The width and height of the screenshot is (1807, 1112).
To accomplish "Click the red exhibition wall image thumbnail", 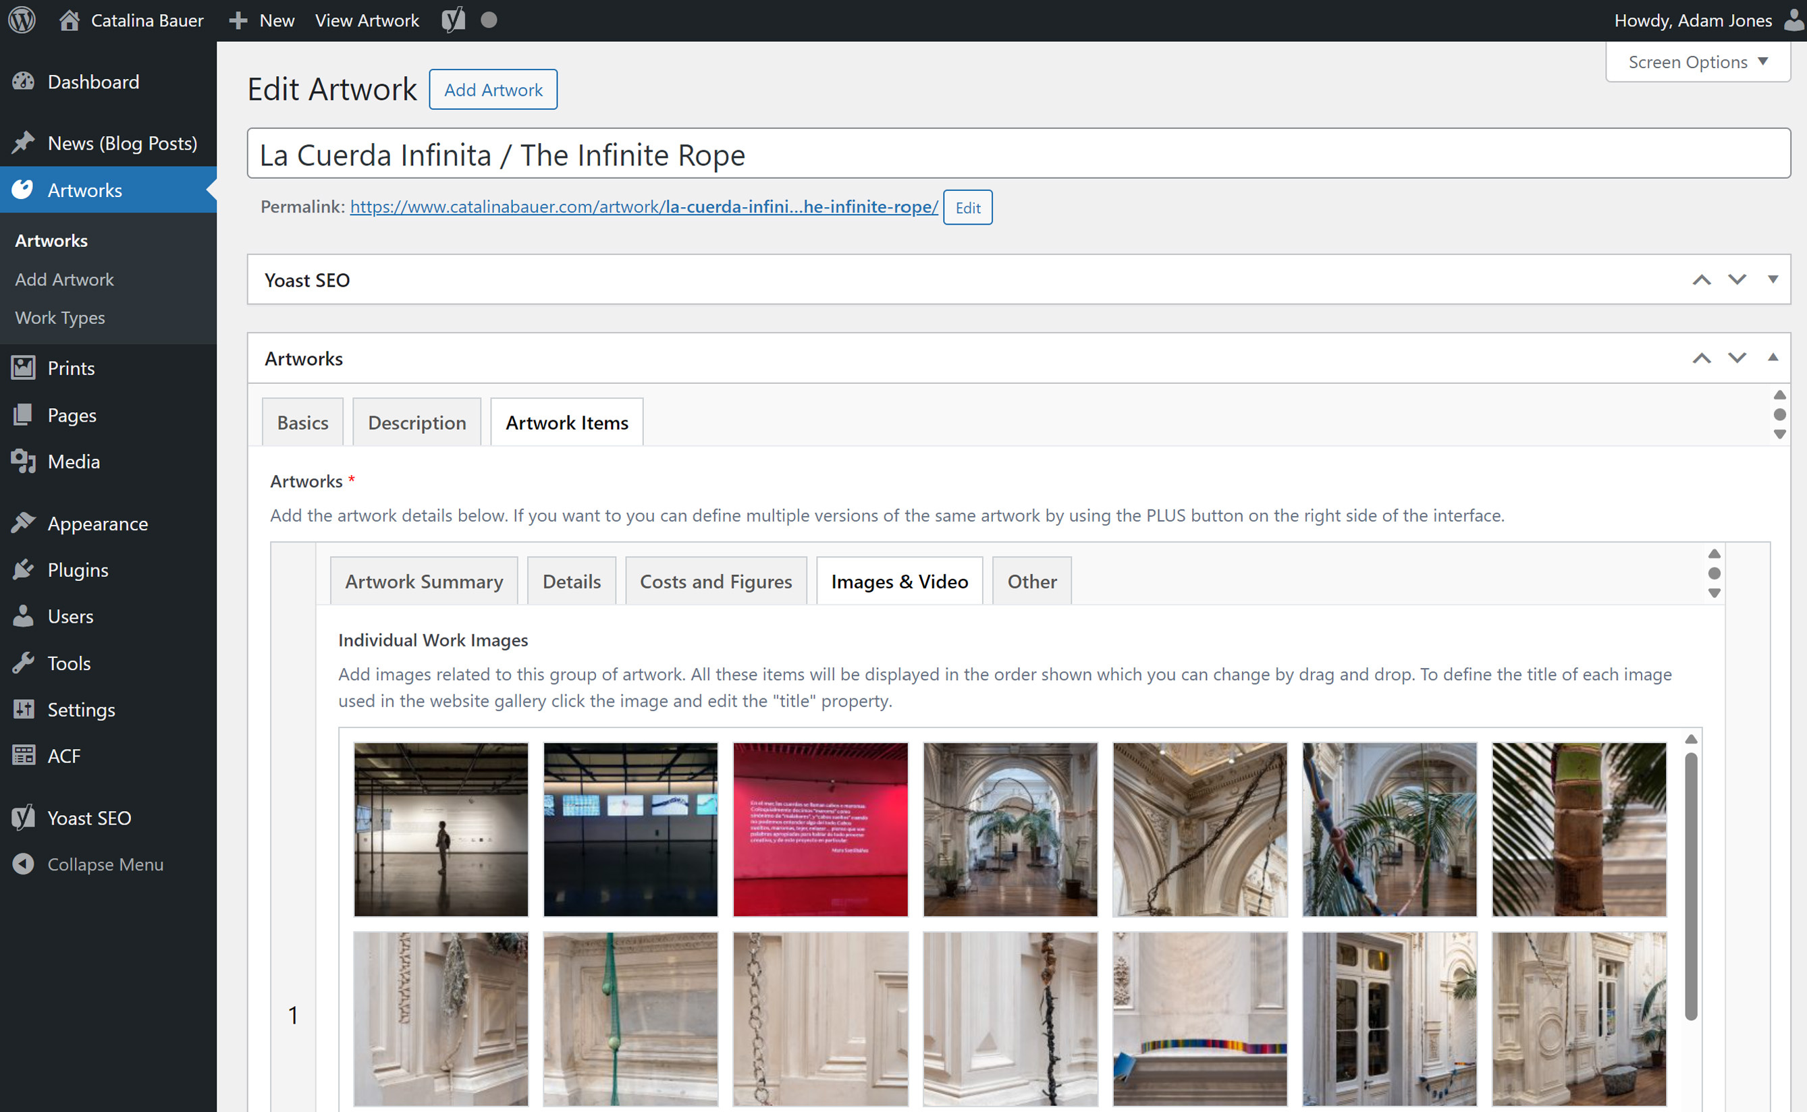I will (x=819, y=829).
